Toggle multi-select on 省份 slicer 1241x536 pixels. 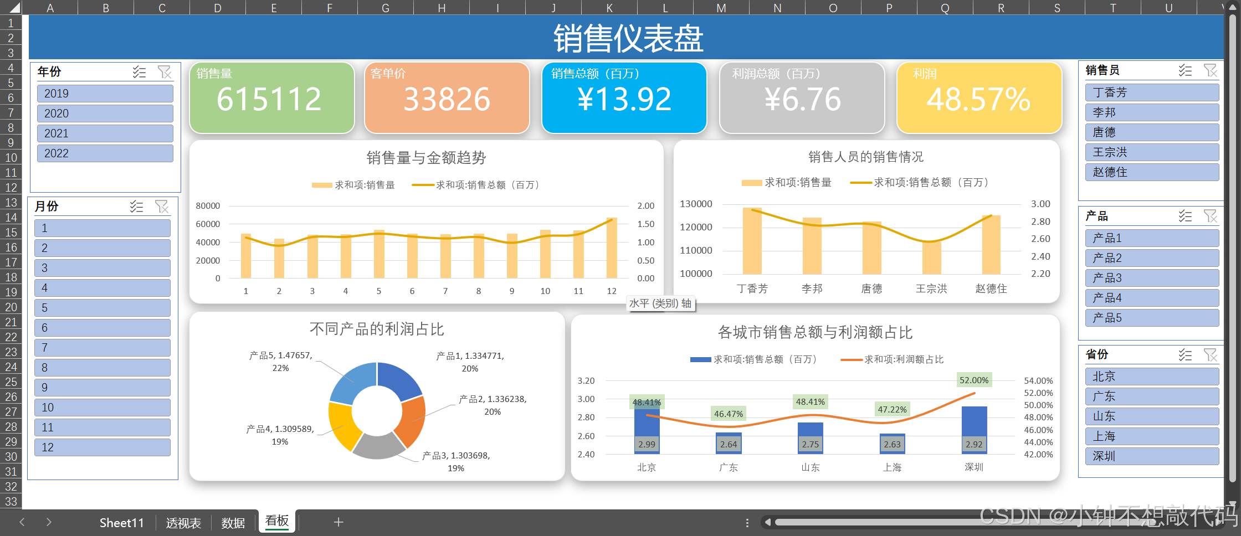(x=1185, y=354)
